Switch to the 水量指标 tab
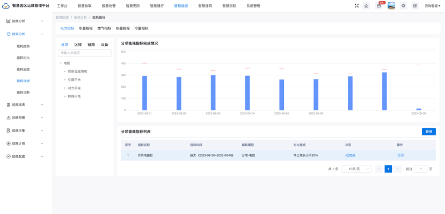Viewport: 445px width, 214px height. click(x=87, y=28)
